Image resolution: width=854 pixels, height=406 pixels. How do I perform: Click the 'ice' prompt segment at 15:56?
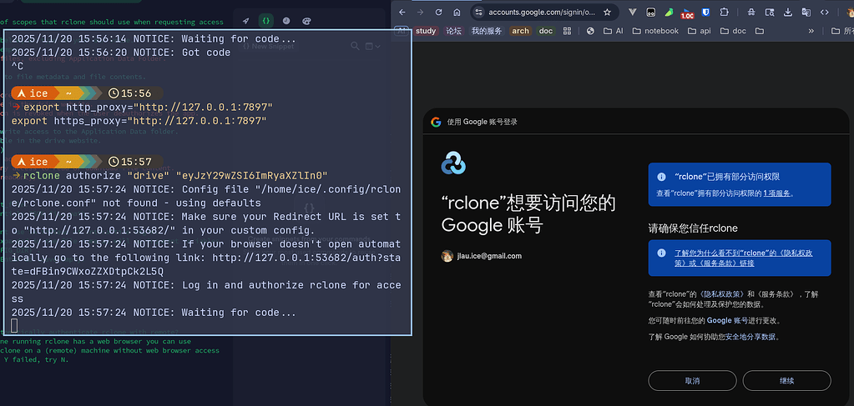point(33,93)
